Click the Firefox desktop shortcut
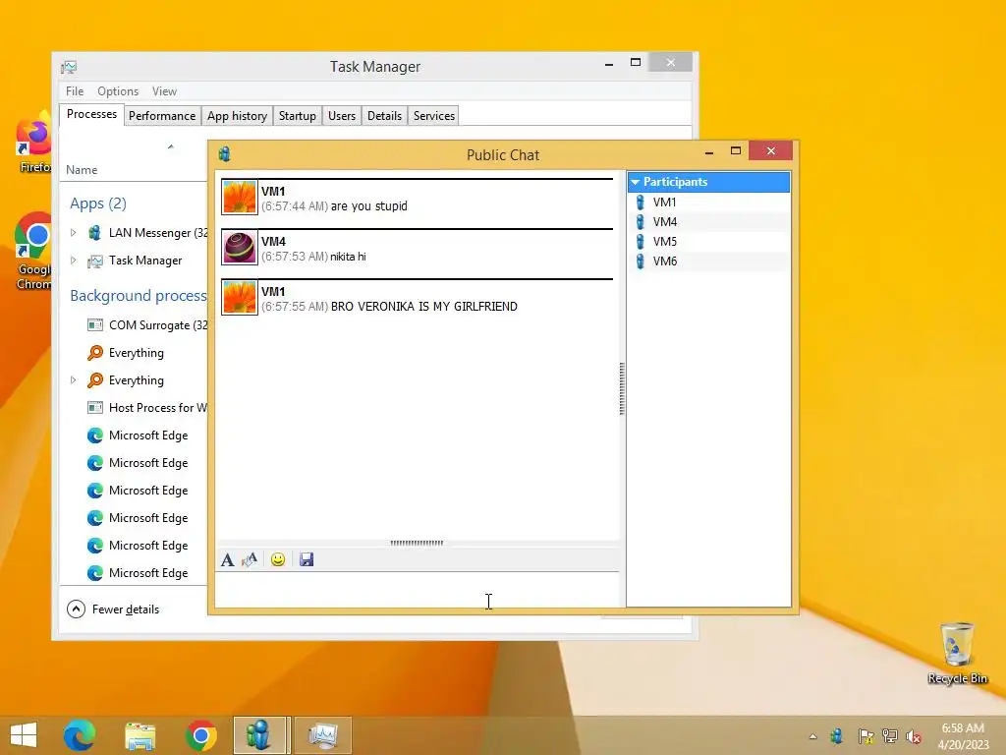Image resolution: width=1006 pixels, height=755 pixels. pos(33,143)
